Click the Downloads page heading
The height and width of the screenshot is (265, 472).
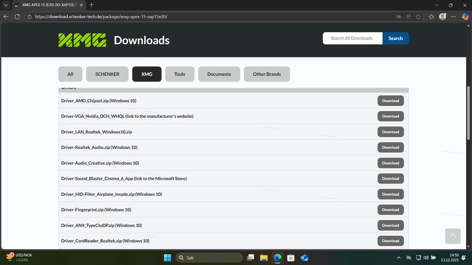coord(142,40)
